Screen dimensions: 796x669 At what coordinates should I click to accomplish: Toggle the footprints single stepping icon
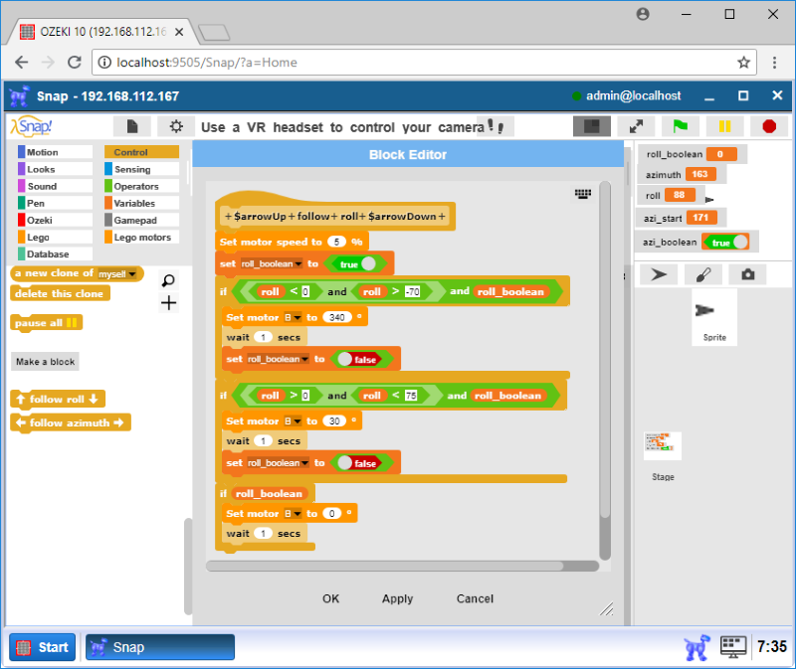point(496,126)
